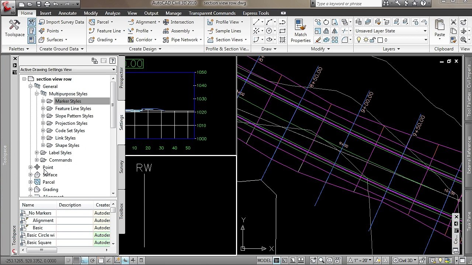Select the Slope Pattern Styles tree item
Image resolution: width=472 pixels, height=265 pixels.
(x=74, y=116)
